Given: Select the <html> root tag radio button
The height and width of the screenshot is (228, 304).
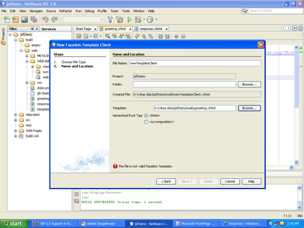Looking at the screenshot, I should (146, 116).
